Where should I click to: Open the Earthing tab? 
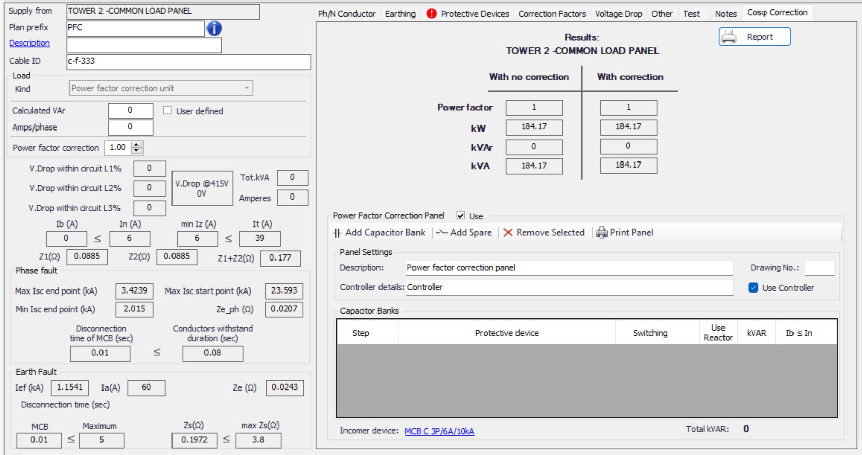400,14
